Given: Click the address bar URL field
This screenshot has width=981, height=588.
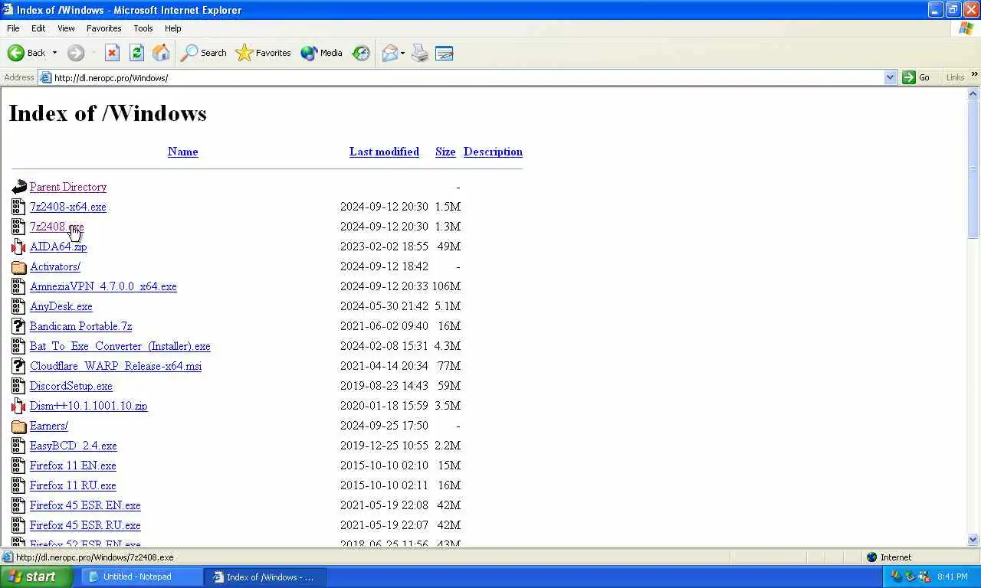Looking at the screenshot, I should point(468,77).
